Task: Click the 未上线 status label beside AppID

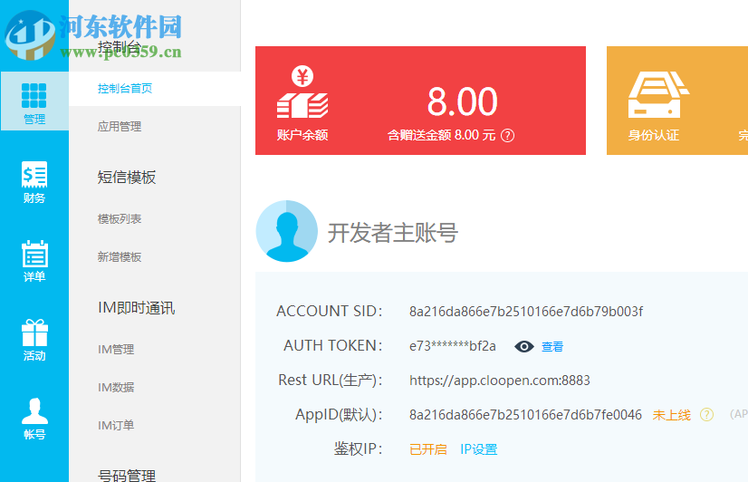Action: (671, 415)
